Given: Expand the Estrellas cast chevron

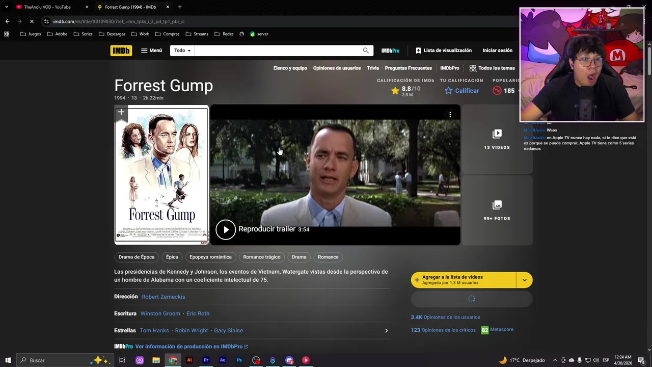Looking at the screenshot, I should tap(386, 330).
